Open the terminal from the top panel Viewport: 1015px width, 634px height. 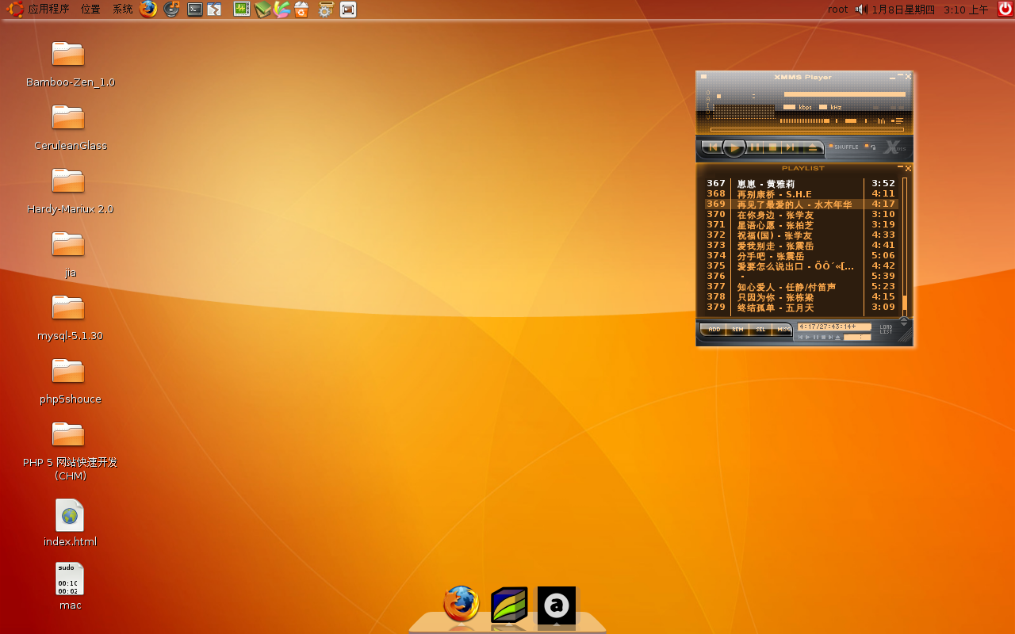pyautogui.click(x=194, y=10)
